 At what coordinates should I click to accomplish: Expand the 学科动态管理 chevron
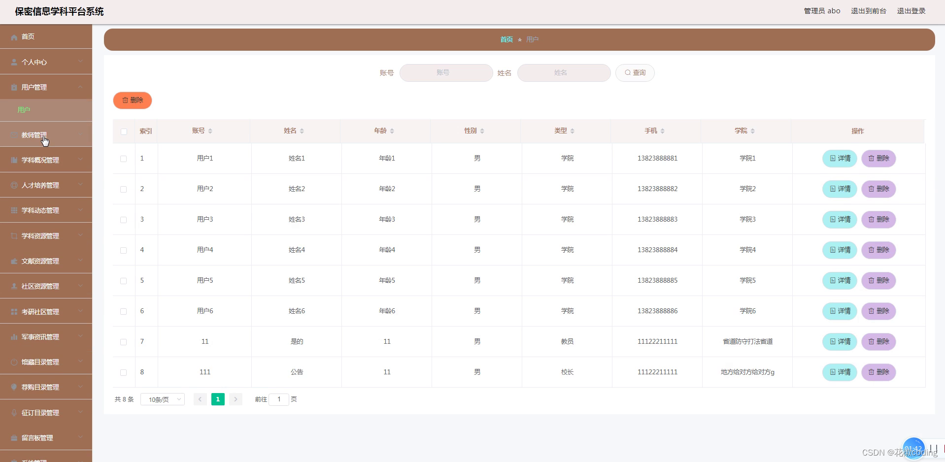point(80,210)
